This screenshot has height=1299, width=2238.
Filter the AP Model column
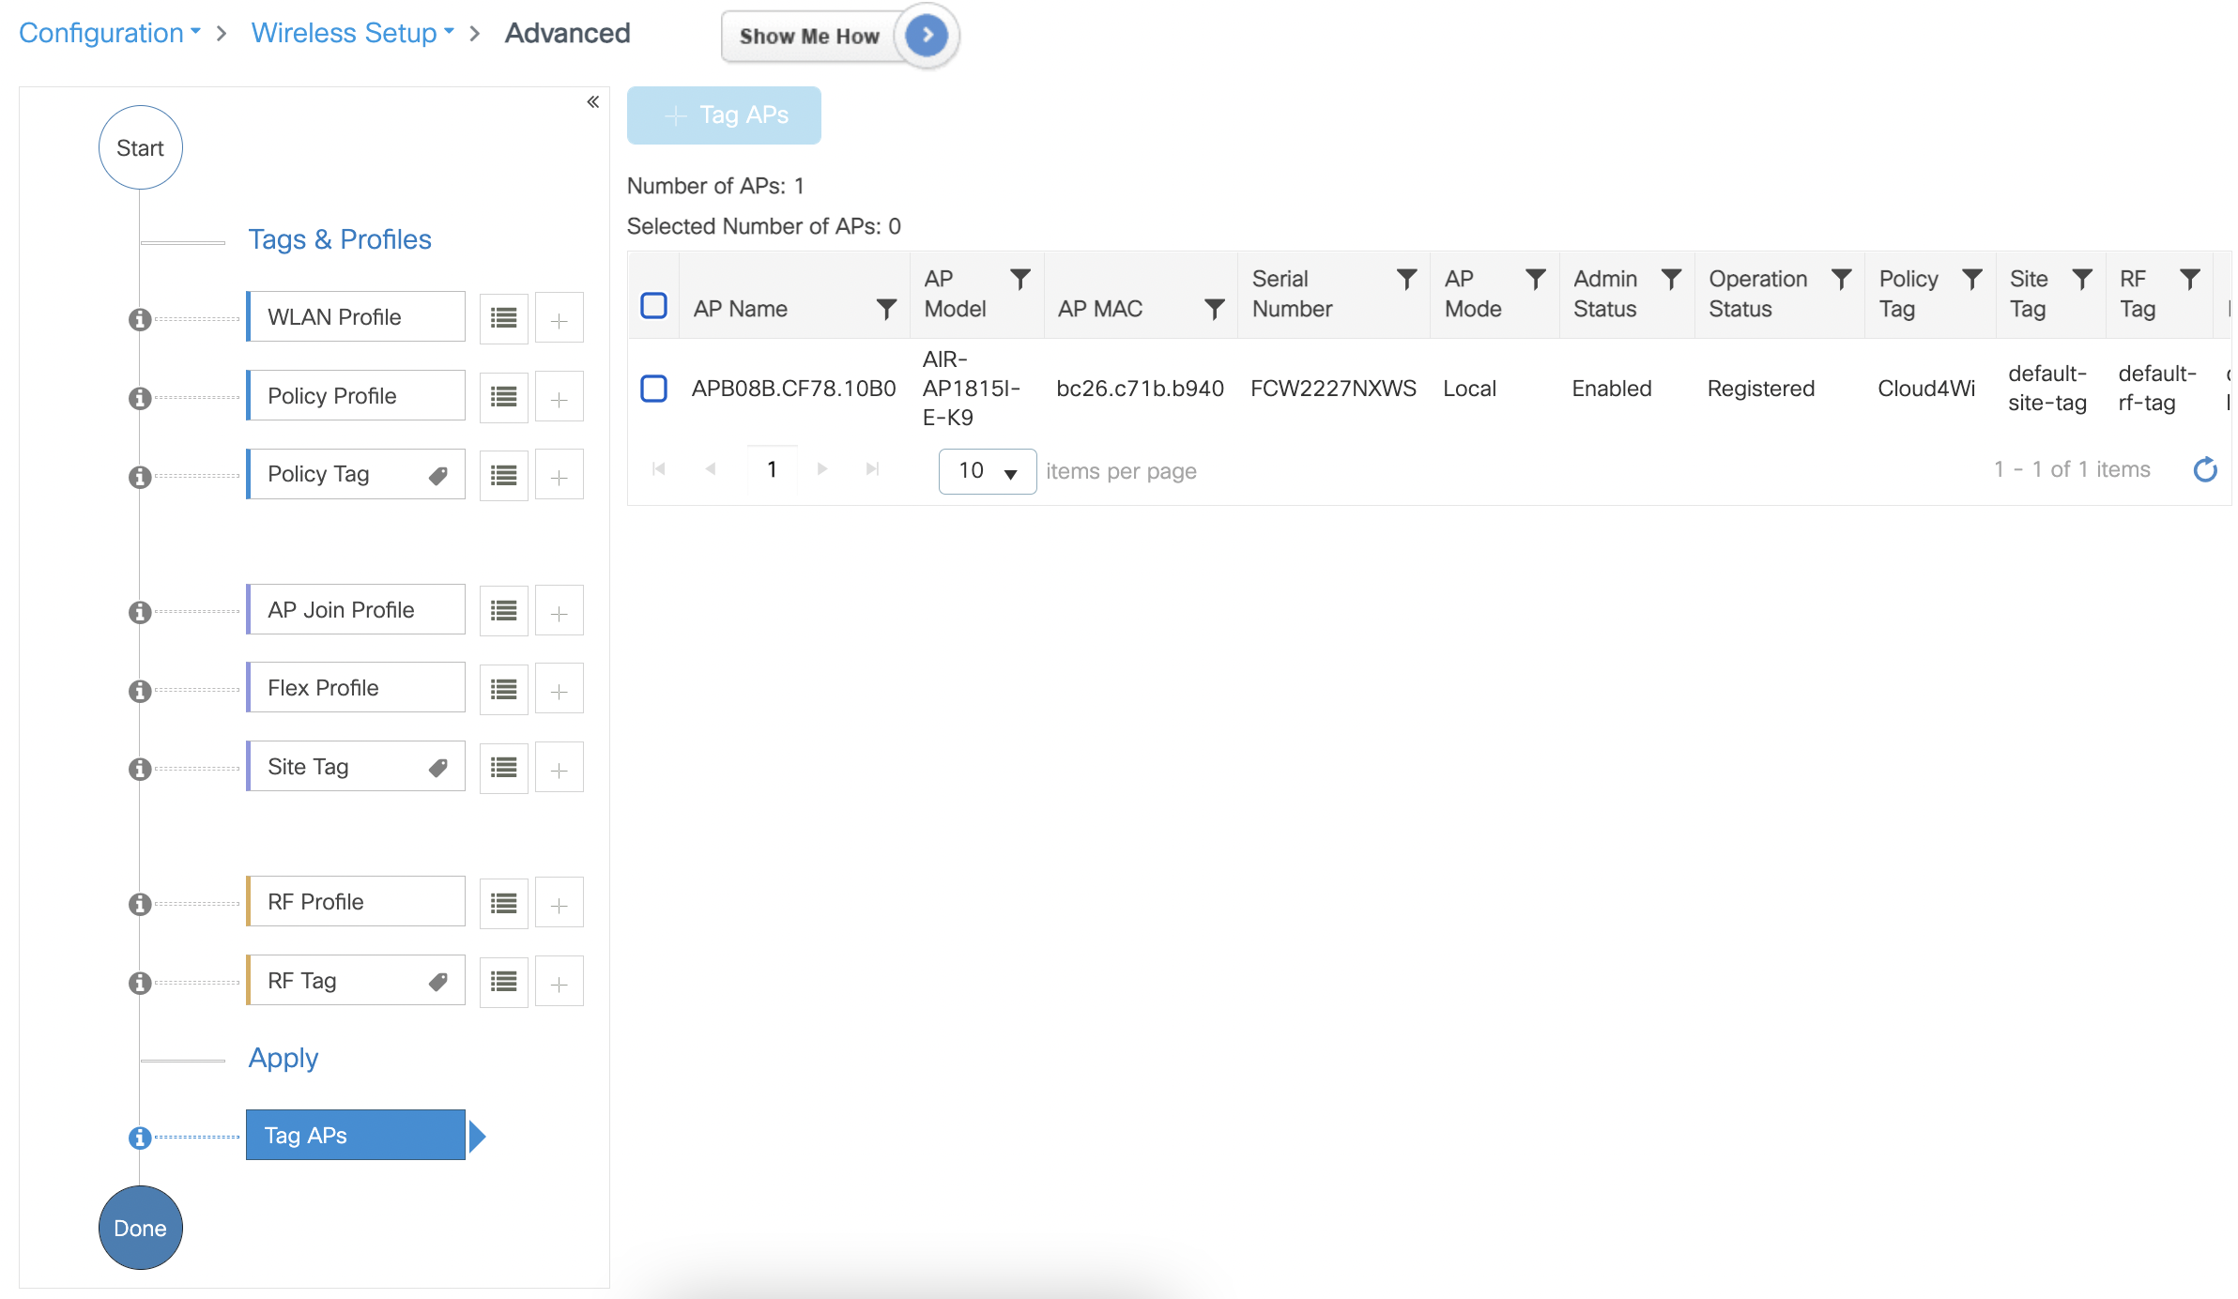pyautogui.click(x=1020, y=279)
